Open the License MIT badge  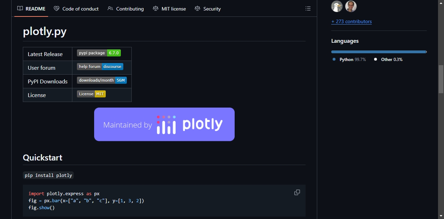pos(91,94)
